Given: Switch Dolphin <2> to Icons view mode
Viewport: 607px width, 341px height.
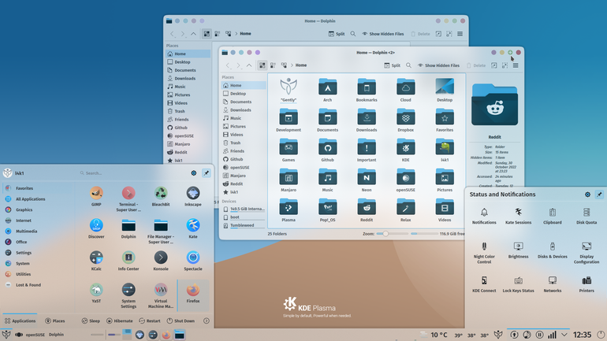Looking at the screenshot, I should (262, 65).
